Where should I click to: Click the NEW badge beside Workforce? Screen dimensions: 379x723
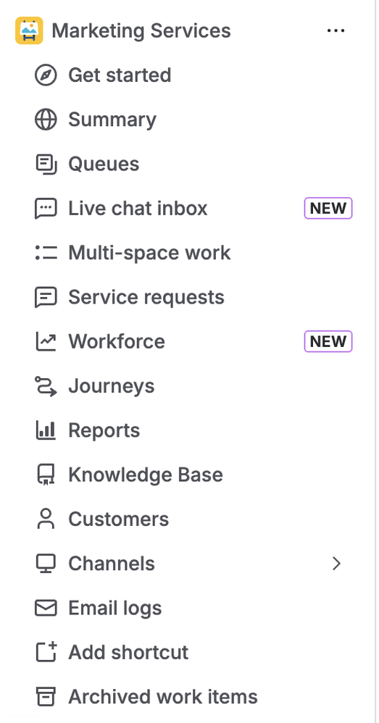click(x=328, y=342)
